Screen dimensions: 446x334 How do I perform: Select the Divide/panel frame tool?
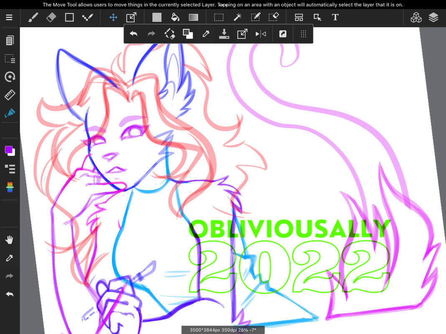[299, 17]
